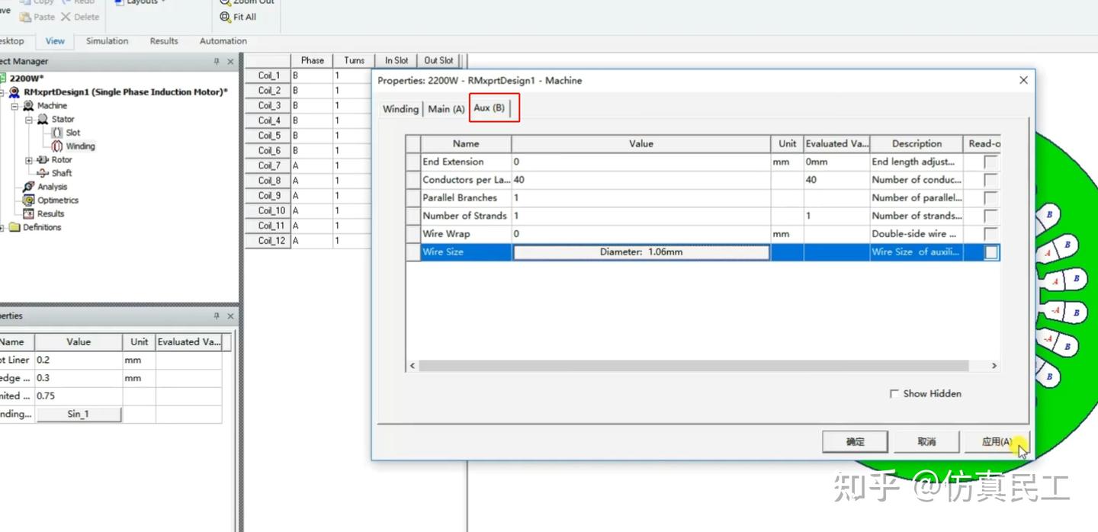Expand the Rotor tree node
The width and height of the screenshot is (1098, 532).
click(x=28, y=160)
